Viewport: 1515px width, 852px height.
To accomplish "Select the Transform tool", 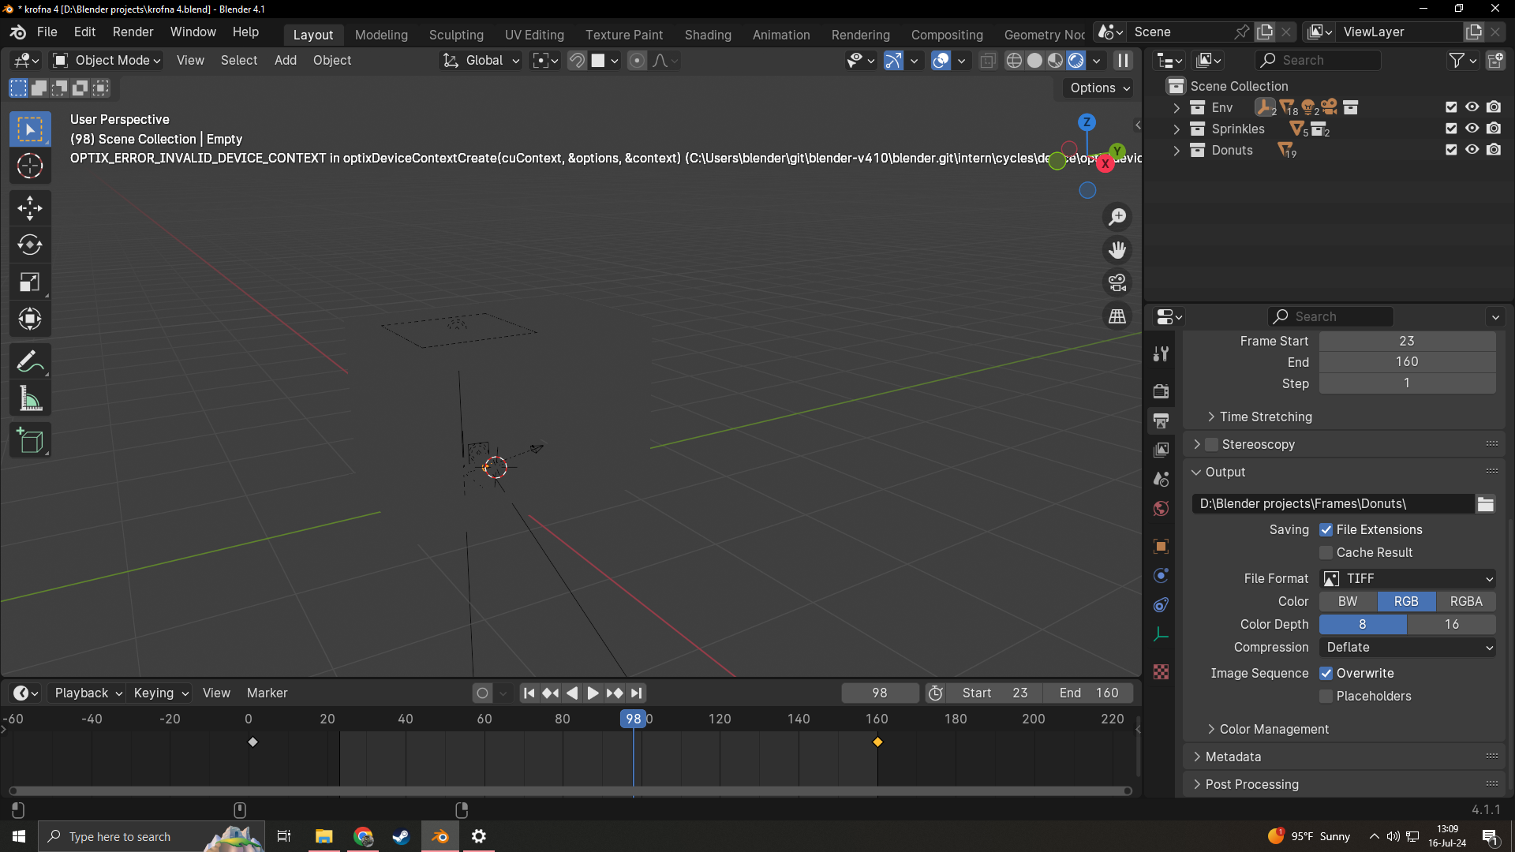I will [x=30, y=319].
